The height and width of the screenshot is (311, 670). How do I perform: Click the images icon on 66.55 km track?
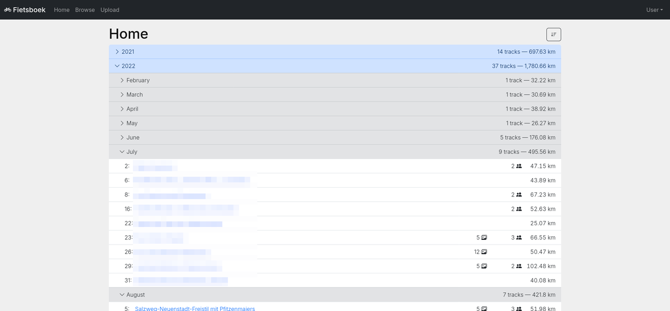(x=484, y=238)
